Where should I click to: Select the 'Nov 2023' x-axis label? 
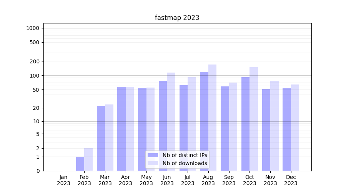coord(270,180)
